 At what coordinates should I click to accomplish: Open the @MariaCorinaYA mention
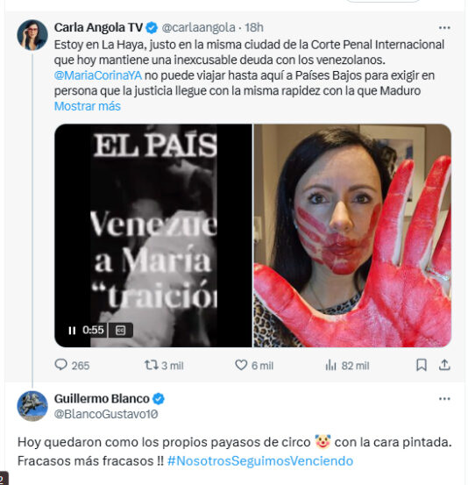click(98, 75)
